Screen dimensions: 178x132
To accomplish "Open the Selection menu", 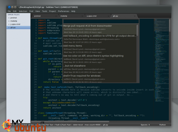I will pyautogui.click(x=23, y=11).
